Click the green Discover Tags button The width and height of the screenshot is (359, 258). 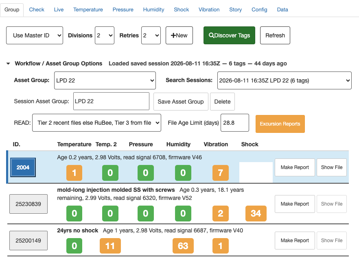(229, 35)
